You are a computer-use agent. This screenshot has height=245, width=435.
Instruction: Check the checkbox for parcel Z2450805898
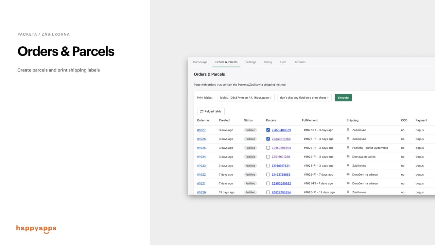[x=268, y=148]
